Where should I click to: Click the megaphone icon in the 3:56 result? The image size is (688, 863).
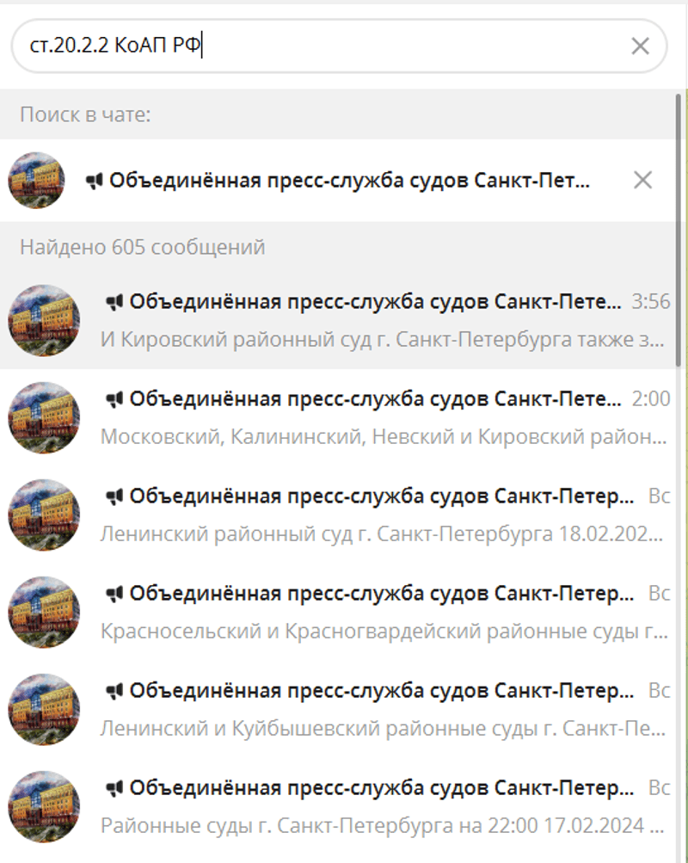114,302
